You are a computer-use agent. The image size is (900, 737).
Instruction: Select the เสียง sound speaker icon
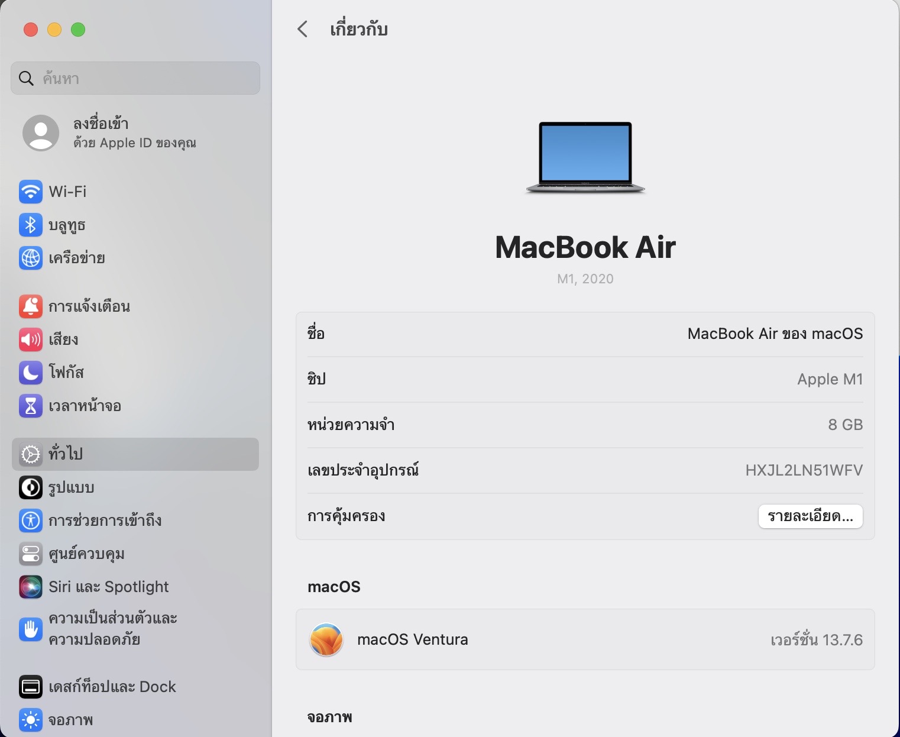31,340
